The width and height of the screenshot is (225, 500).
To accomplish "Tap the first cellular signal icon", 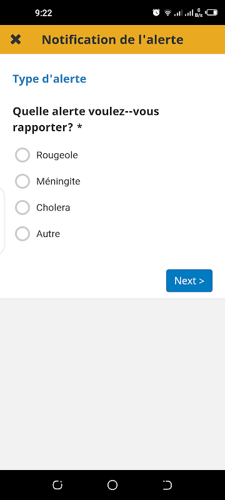I will [x=178, y=13].
